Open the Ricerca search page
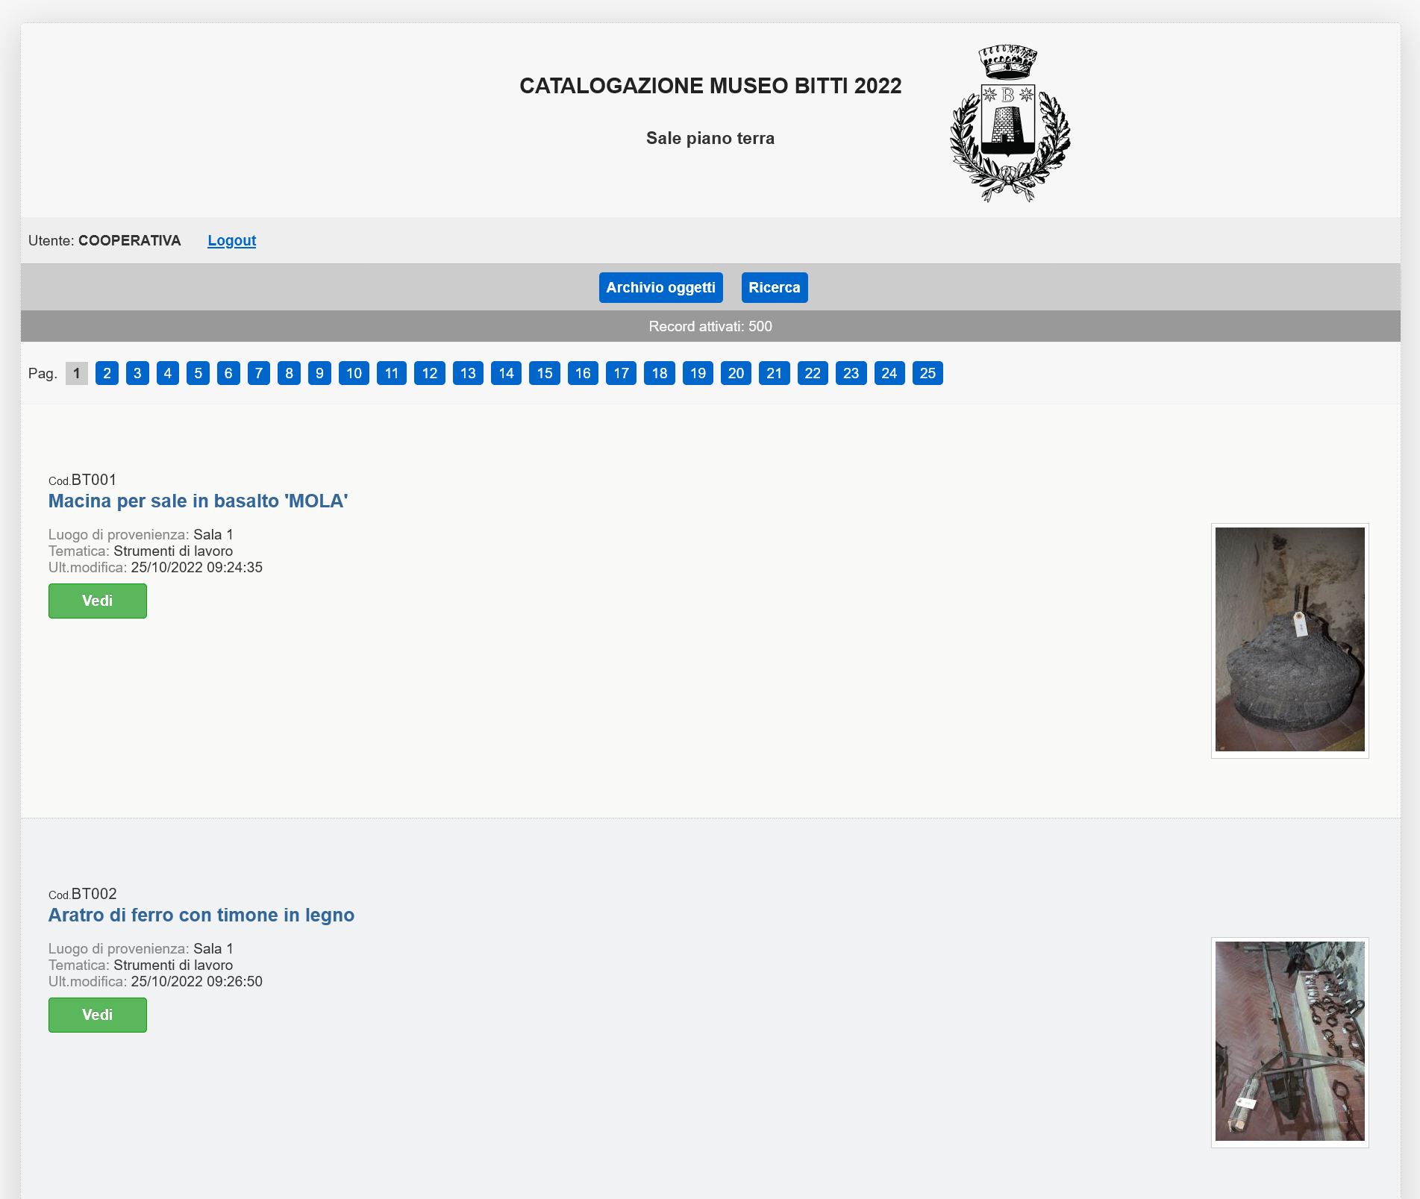Viewport: 1420px width, 1199px height. click(x=774, y=287)
